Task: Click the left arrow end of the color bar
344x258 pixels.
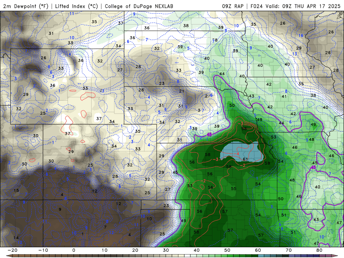Action: click(x=8, y=256)
